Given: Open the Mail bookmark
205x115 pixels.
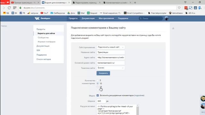Looking at the screenshot, I should click(81, 13).
